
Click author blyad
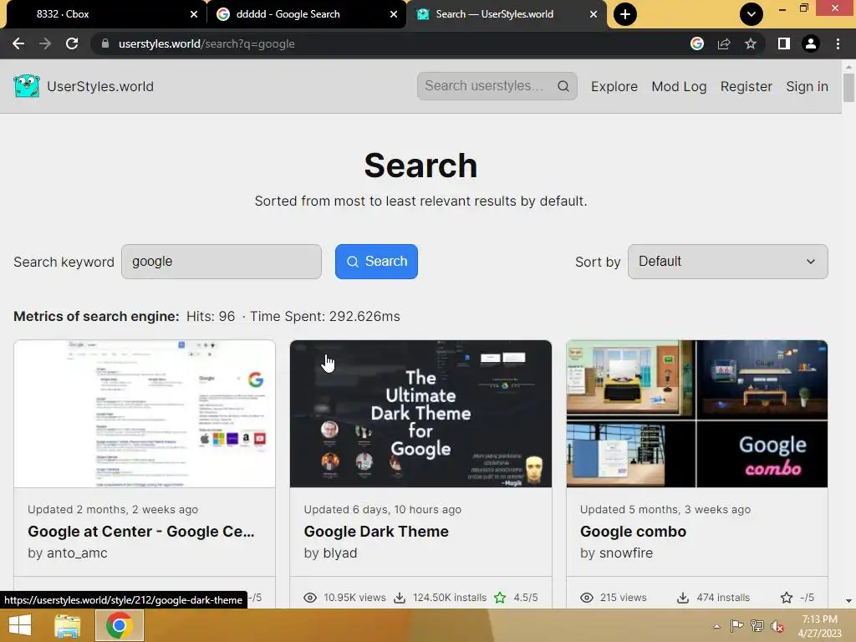[x=340, y=553]
